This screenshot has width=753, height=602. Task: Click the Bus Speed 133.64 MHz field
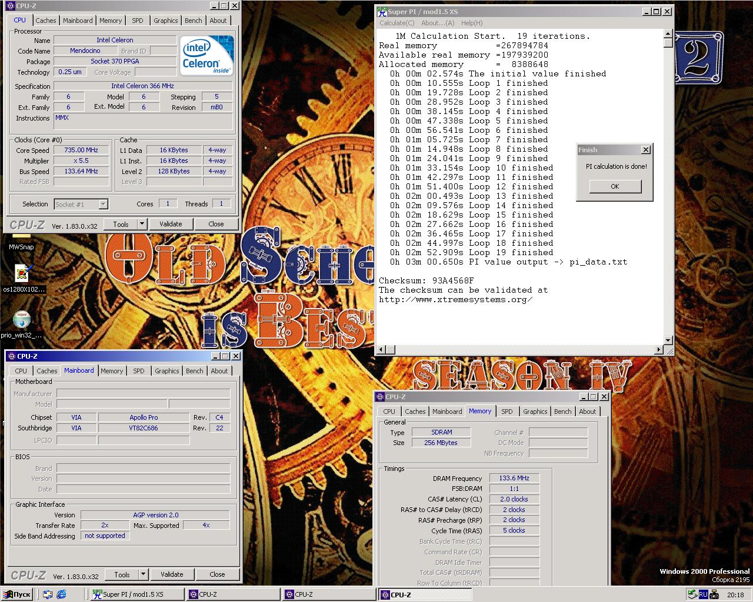pos(81,171)
